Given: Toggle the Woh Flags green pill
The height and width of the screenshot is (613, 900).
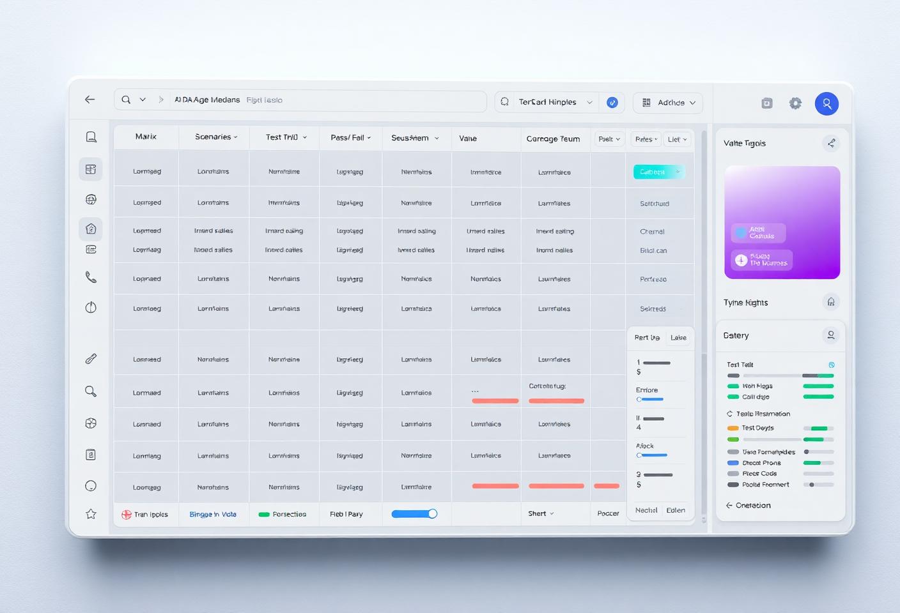Looking at the screenshot, I should click(x=733, y=386).
